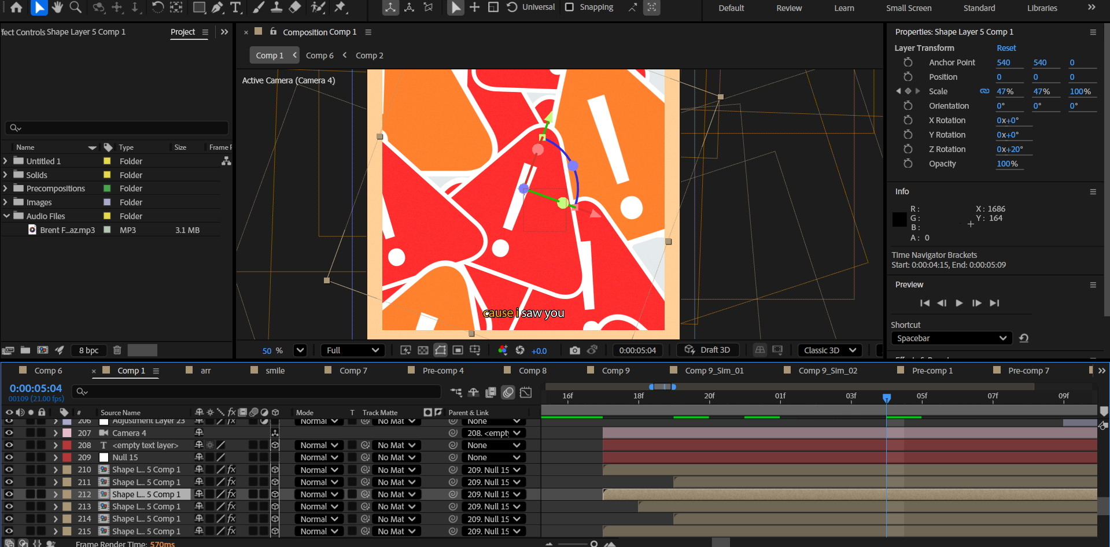This screenshot has height=547, width=1110.
Task: Click the Draft 3D button
Action: coord(708,350)
